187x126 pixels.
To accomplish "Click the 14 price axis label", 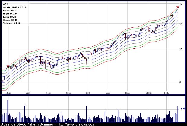I will 181,24.
